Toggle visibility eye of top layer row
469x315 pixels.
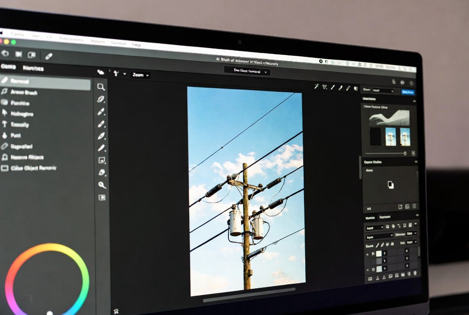coord(368,254)
